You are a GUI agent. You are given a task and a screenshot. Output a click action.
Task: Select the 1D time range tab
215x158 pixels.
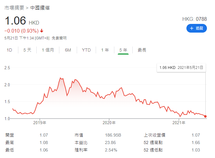pyautogui.click(x=9, y=50)
